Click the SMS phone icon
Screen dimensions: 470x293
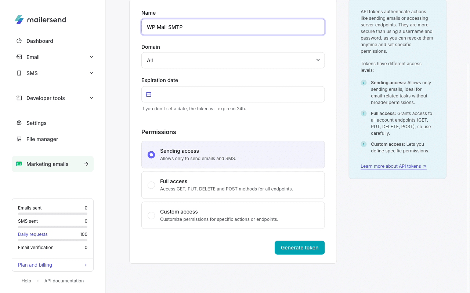(19, 73)
